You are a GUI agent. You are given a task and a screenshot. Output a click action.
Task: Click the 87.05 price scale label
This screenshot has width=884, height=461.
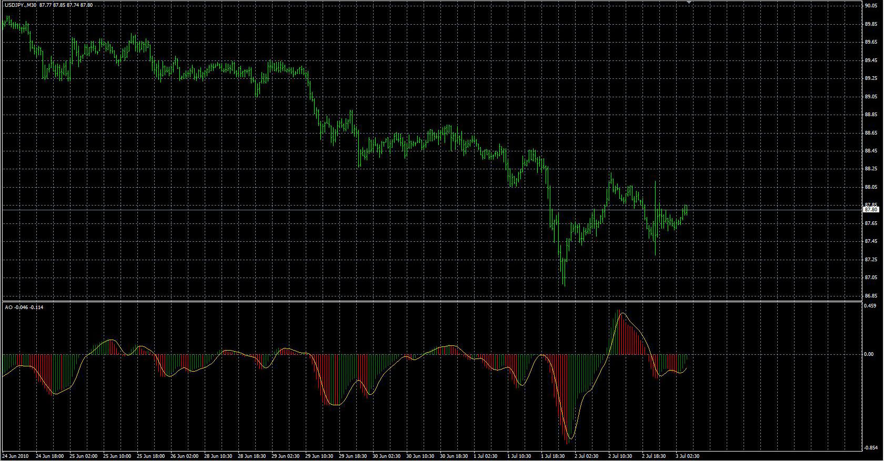point(871,278)
